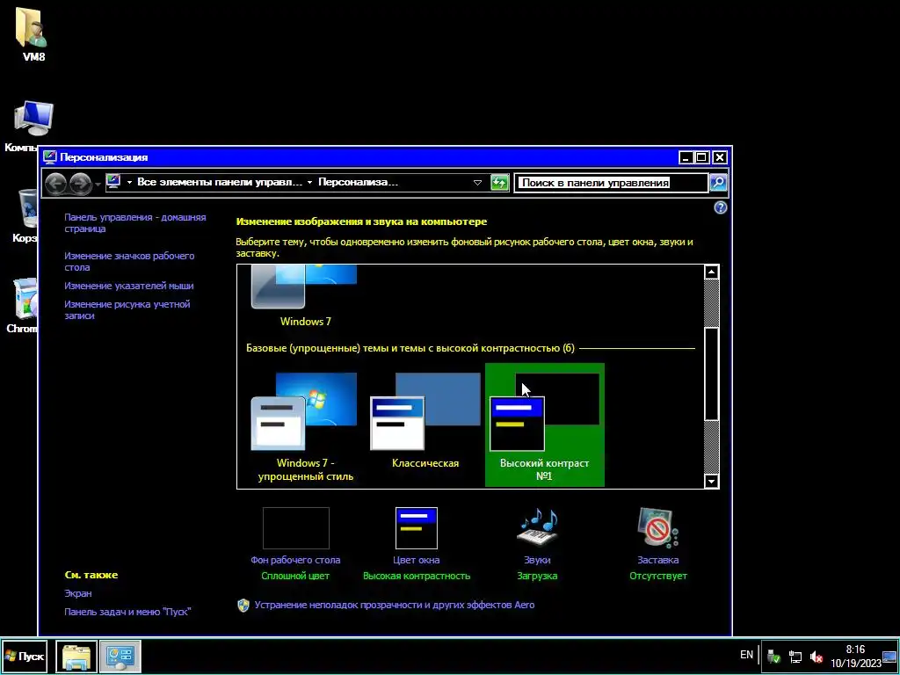Click Safely Remove Hardware tray icon
The width and height of the screenshot is (900, 675).
tap(773, 656)
